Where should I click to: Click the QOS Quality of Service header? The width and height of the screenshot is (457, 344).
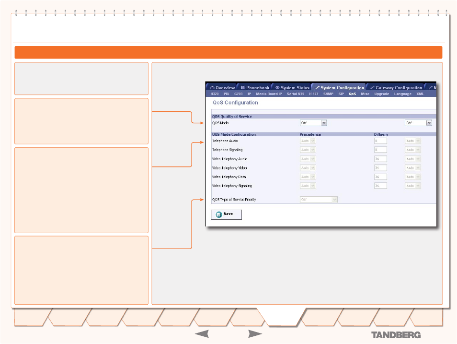(x=232, y=116)
